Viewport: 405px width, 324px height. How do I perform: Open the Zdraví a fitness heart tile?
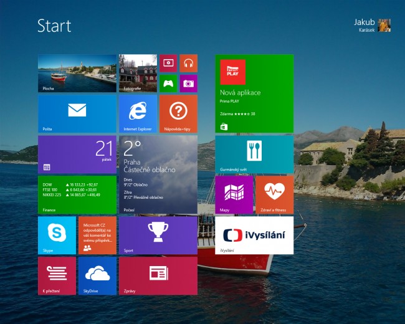(275, 195)
